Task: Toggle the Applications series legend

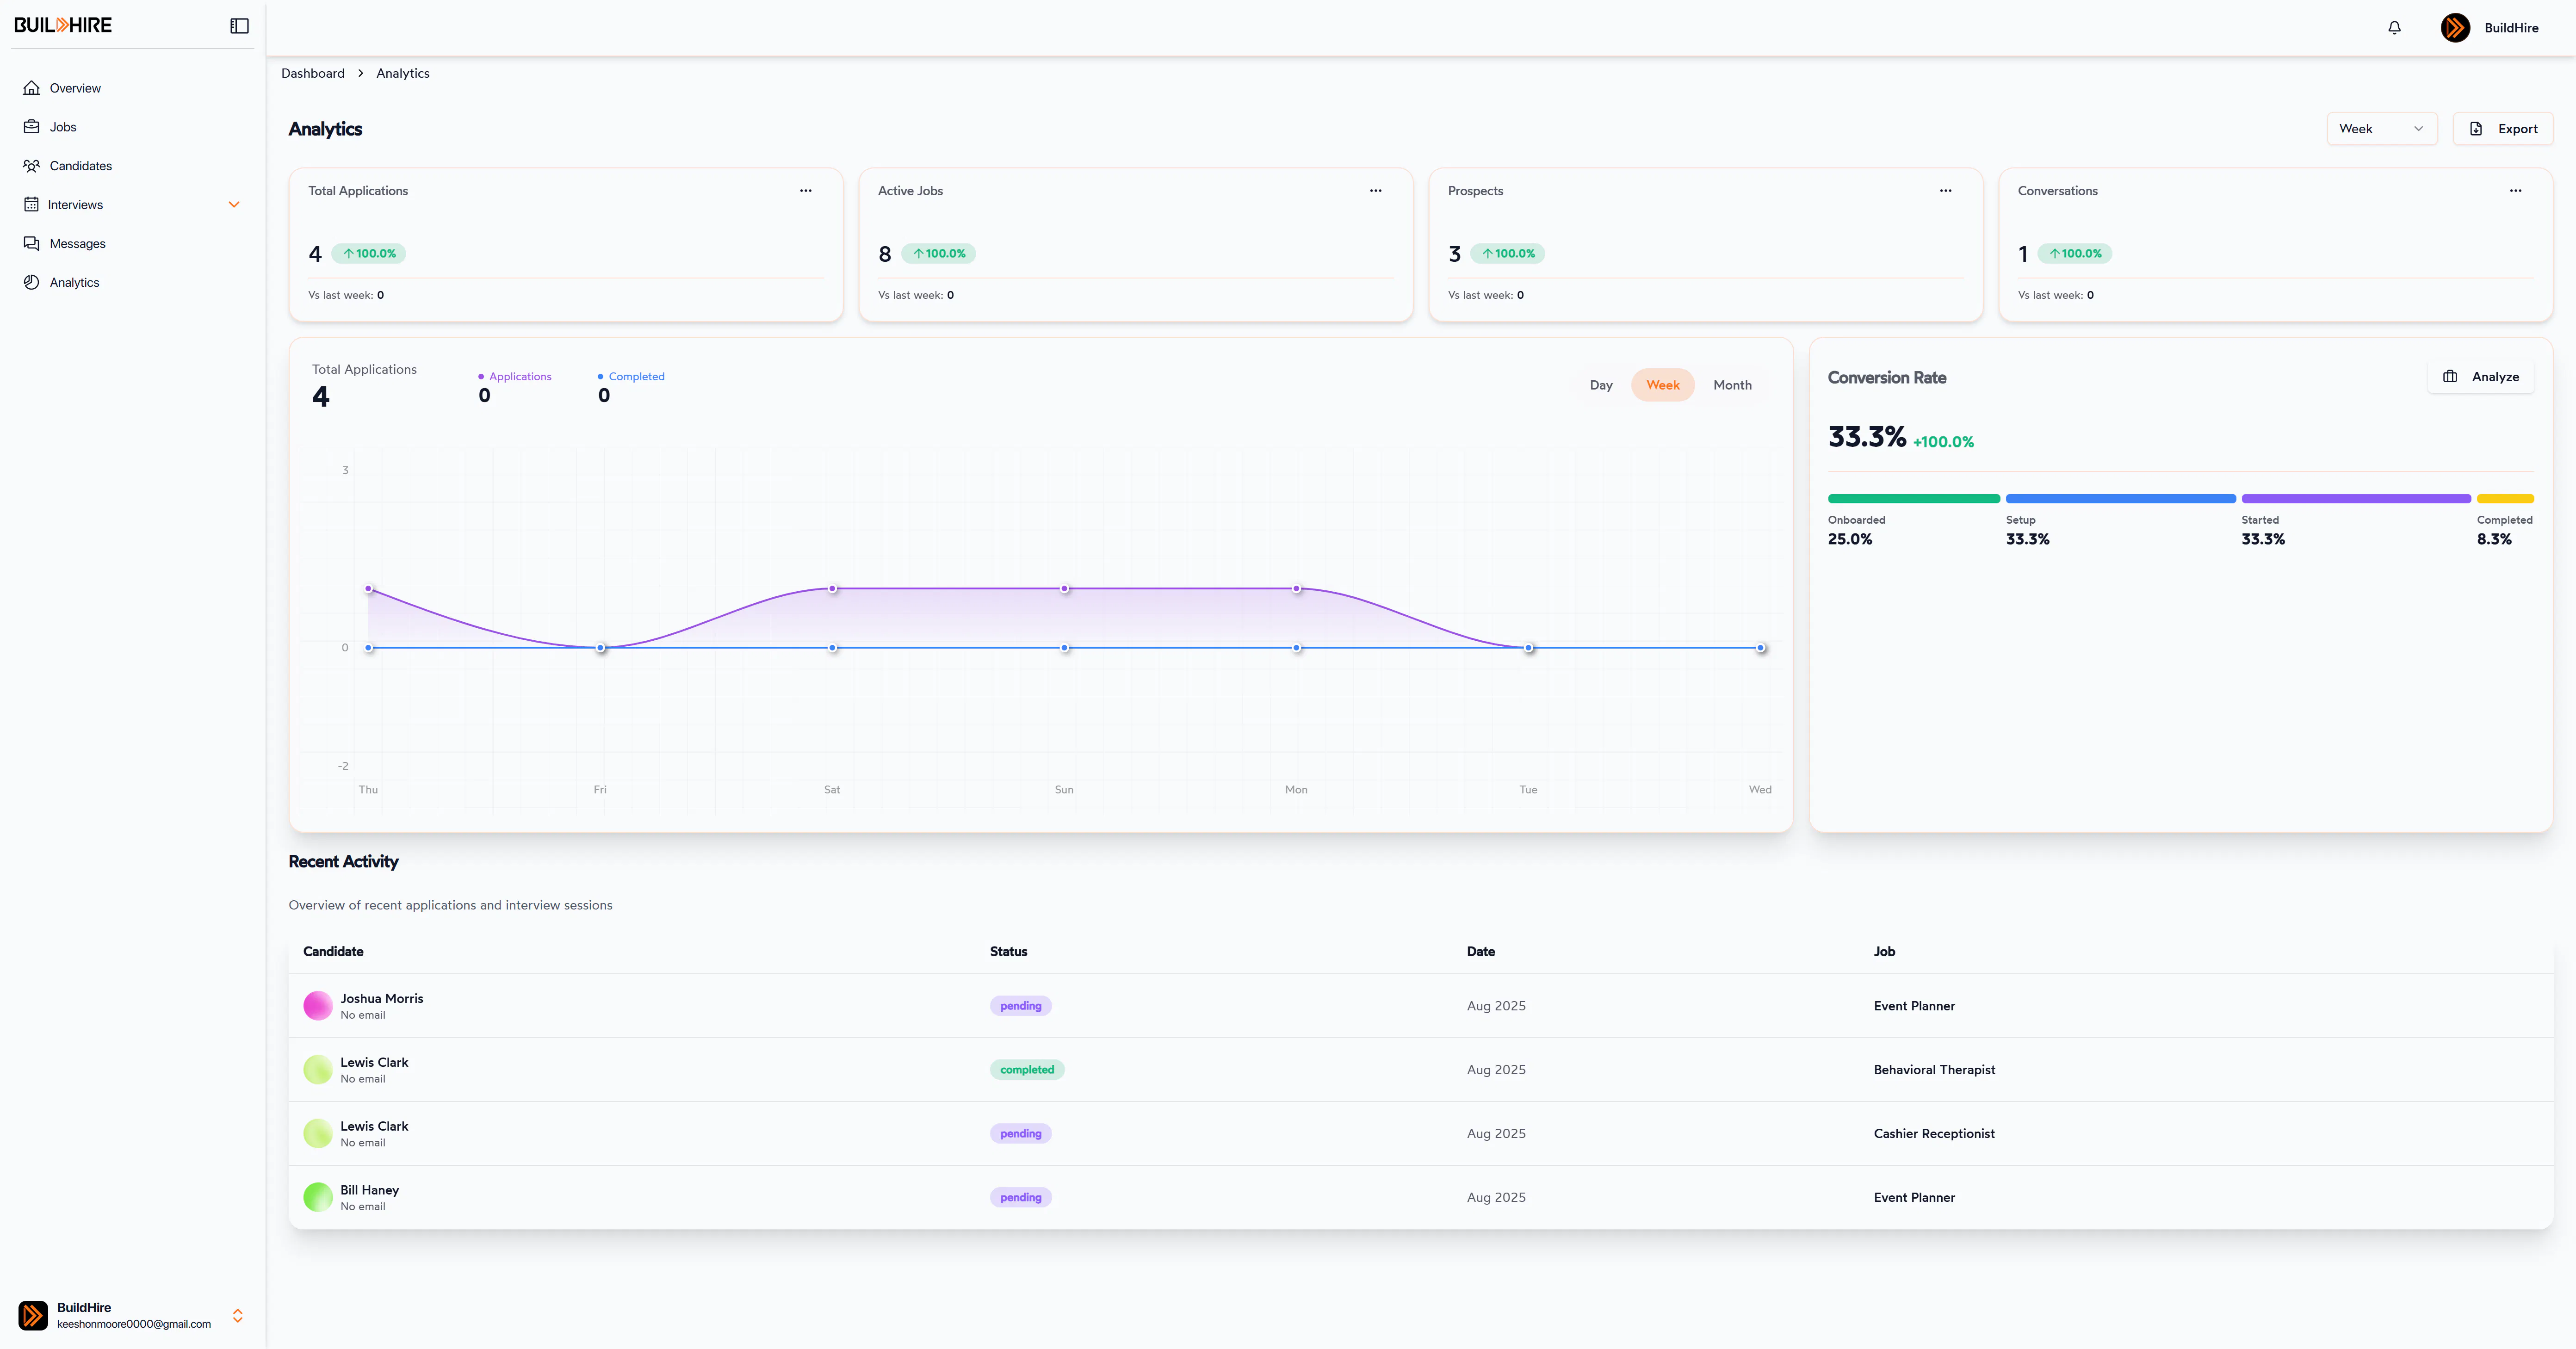Action: (515, 377)
